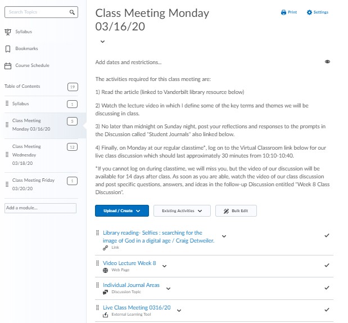This screenshot has width=348, height=323.
Task: Expand the Existing Activities dropdown
Action: click(182, 211)
